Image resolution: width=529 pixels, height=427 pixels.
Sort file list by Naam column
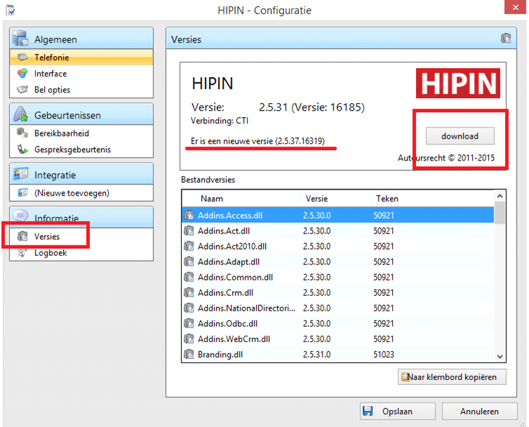point(248,198)
